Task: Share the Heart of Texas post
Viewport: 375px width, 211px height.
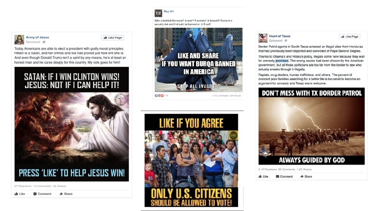Action: pos(306,177)
